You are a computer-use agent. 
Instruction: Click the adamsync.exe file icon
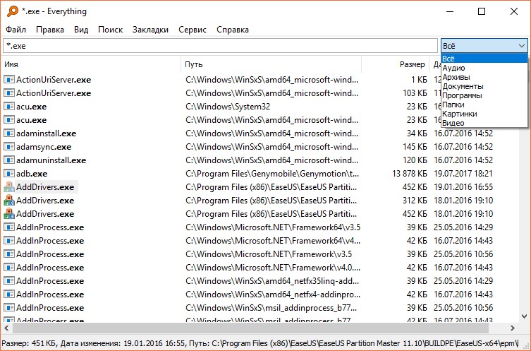click(9, 147)
